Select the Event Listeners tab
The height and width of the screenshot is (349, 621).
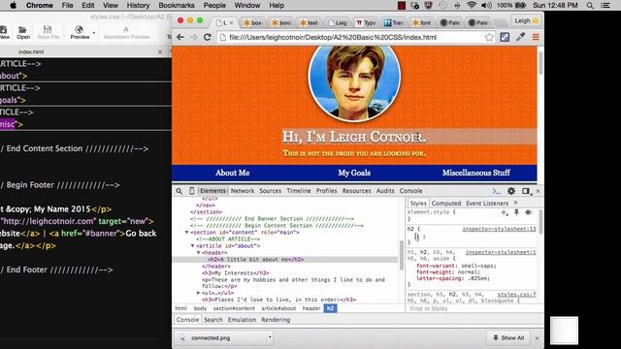coord(487,203)
